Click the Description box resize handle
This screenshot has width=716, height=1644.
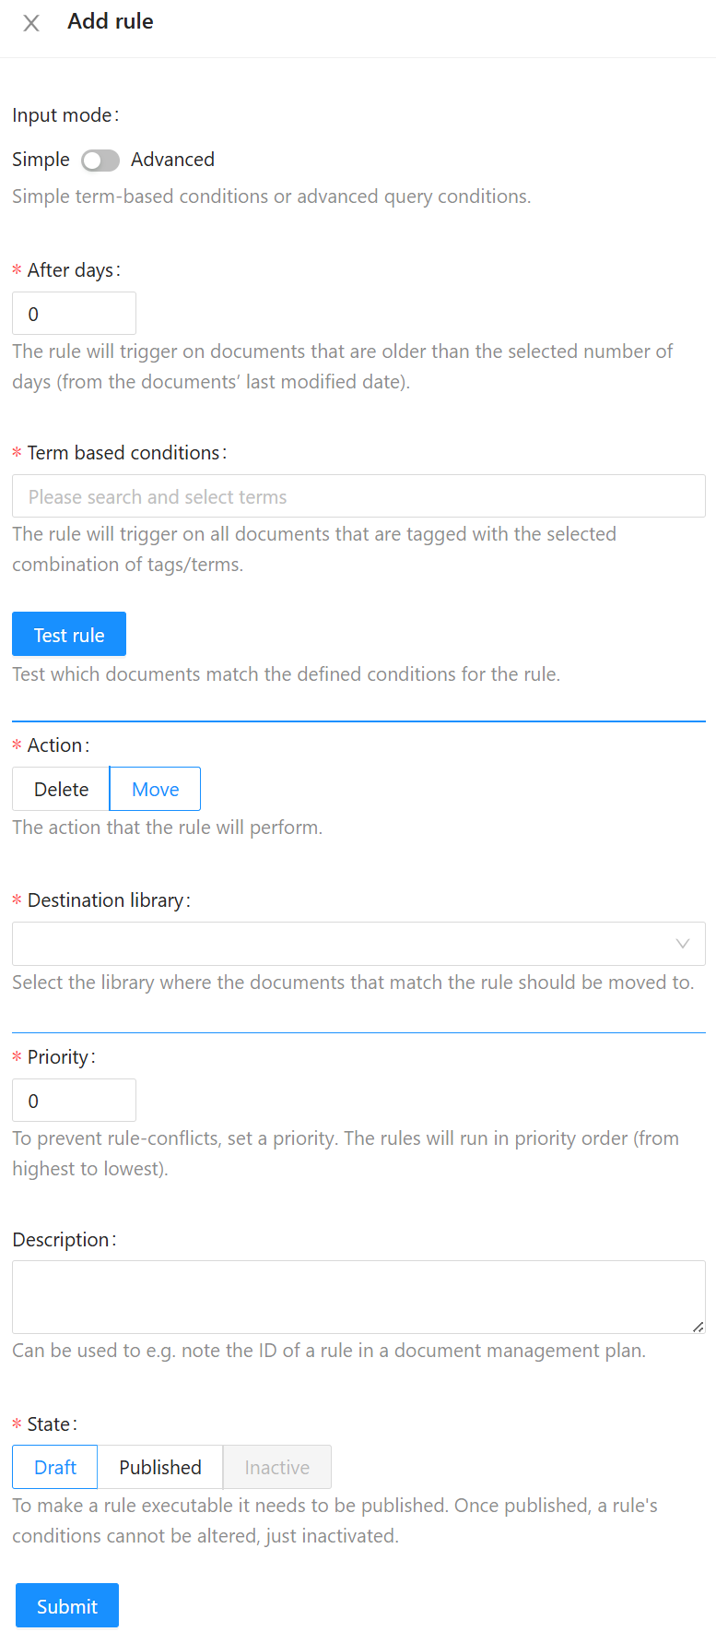coord(698,1327)
